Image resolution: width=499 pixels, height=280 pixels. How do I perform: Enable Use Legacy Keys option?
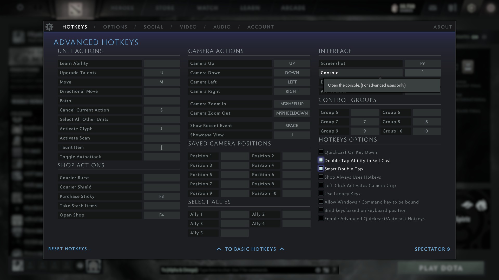point(321,193)
